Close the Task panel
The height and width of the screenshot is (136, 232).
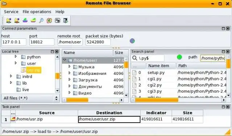[x=228, y=107]
